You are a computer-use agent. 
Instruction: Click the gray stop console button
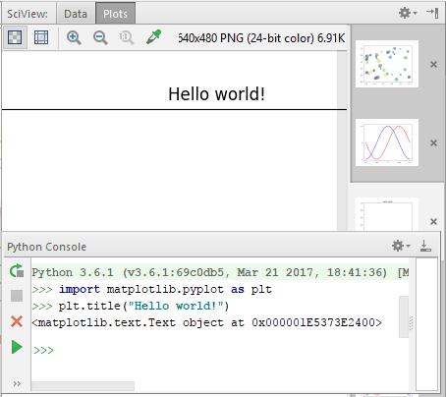(x=17, y=296)
